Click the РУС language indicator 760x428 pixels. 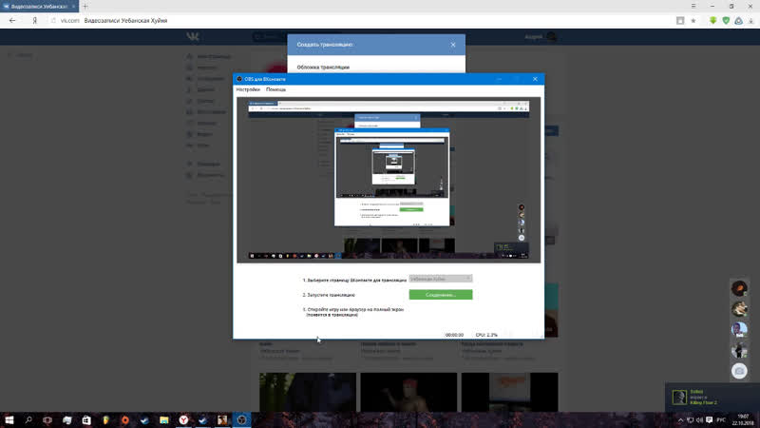(721, 420)
